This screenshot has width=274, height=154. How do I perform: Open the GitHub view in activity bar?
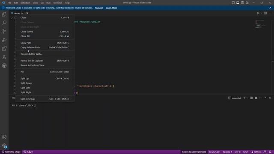point(4,65)
